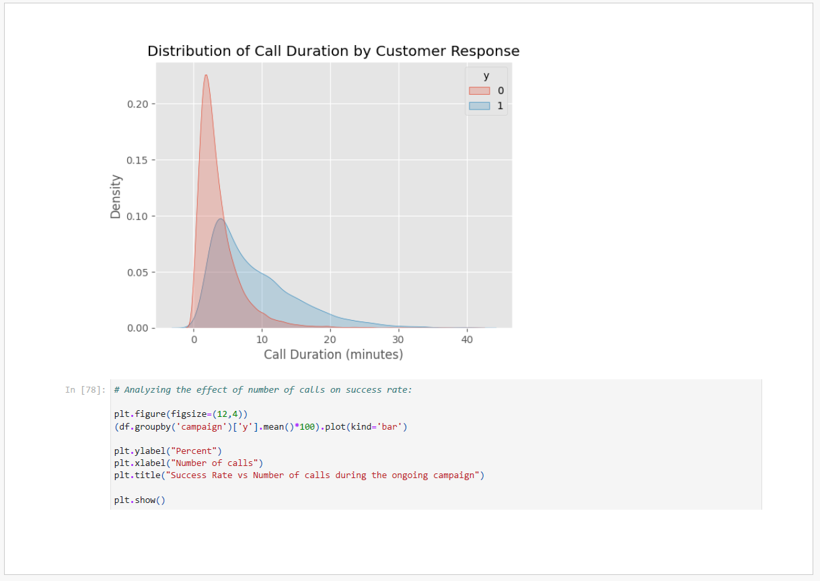Click the 0.05 y-axis tick label
Screen dimensions: 820x581
(x=141, y=272)
